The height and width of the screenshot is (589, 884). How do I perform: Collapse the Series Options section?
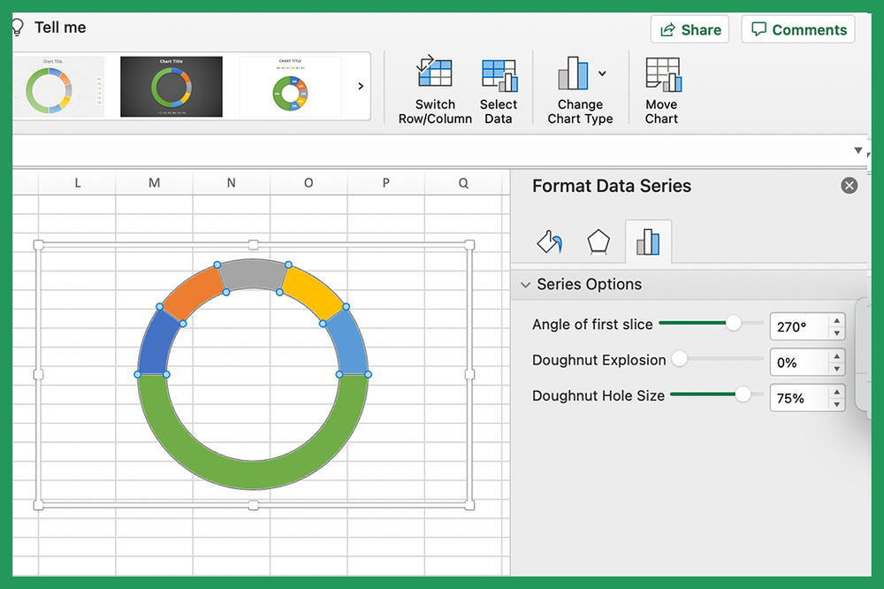(x=526, y=285)
